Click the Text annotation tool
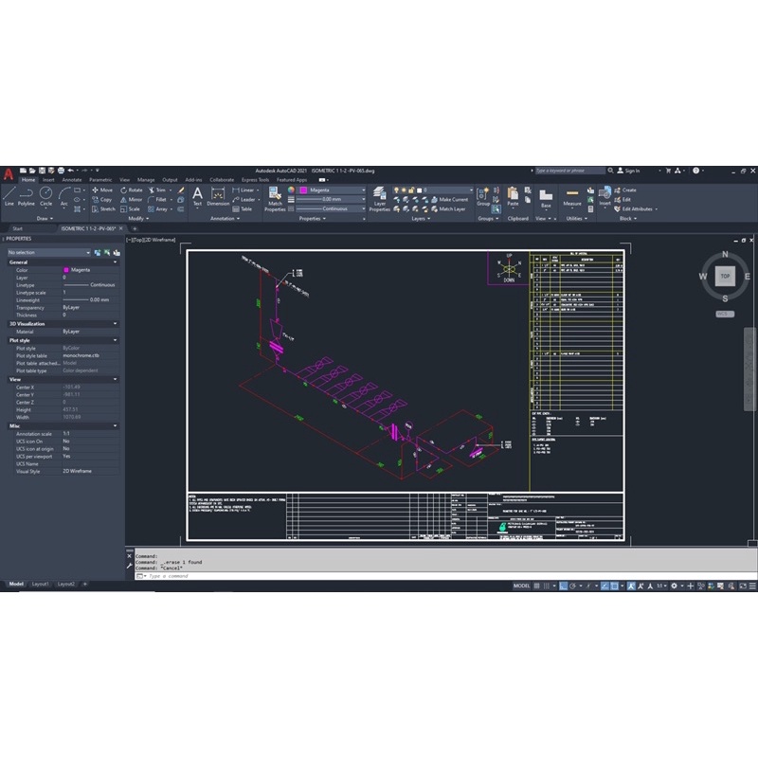The height and width of the screenshot is (758, 758). pos(197,195)
